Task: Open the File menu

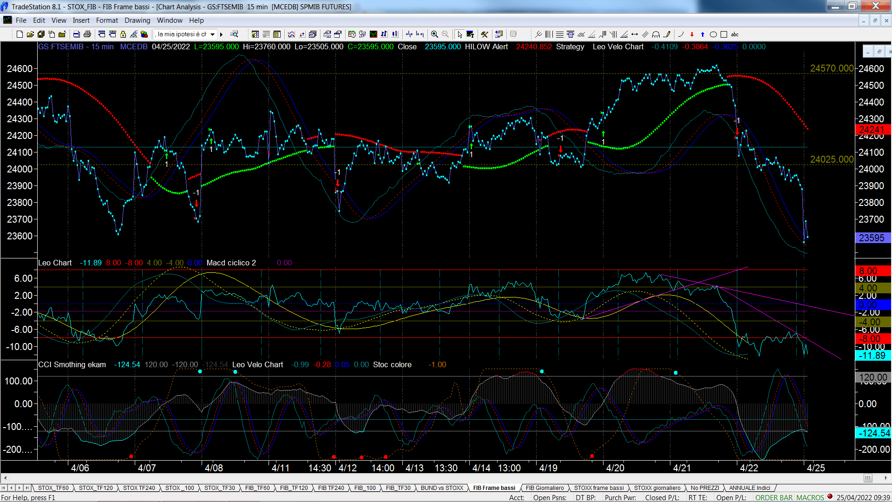Action: click(21, 20)
